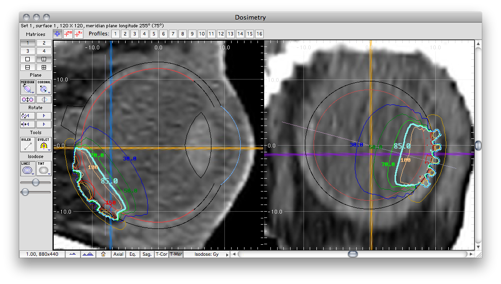Click the large zoom-in mountains icon

[88, 254]
